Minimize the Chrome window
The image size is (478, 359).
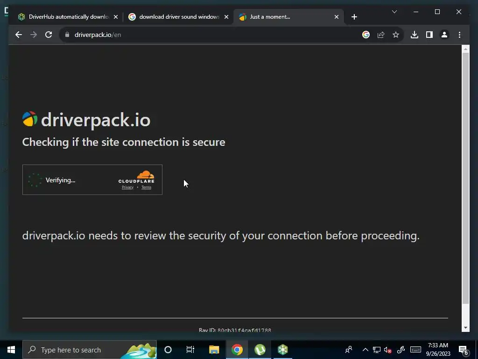click(416, 12)
